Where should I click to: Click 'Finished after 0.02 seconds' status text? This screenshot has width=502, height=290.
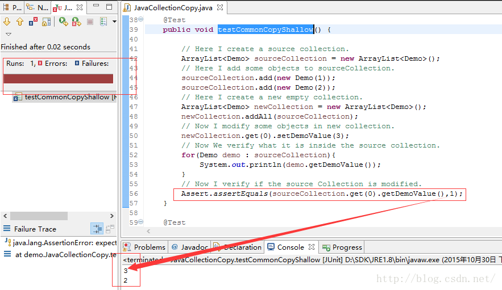(x=45, y=47)
